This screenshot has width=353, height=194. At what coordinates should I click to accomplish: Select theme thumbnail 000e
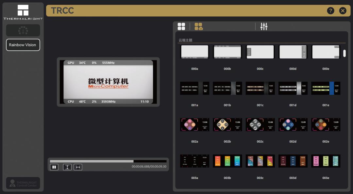coord(326,52)
